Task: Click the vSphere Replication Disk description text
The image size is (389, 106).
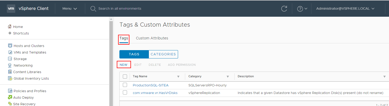Action: tap(310, 93)
